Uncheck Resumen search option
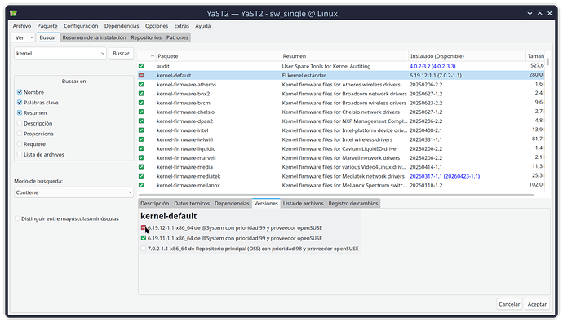 [20, 113]
